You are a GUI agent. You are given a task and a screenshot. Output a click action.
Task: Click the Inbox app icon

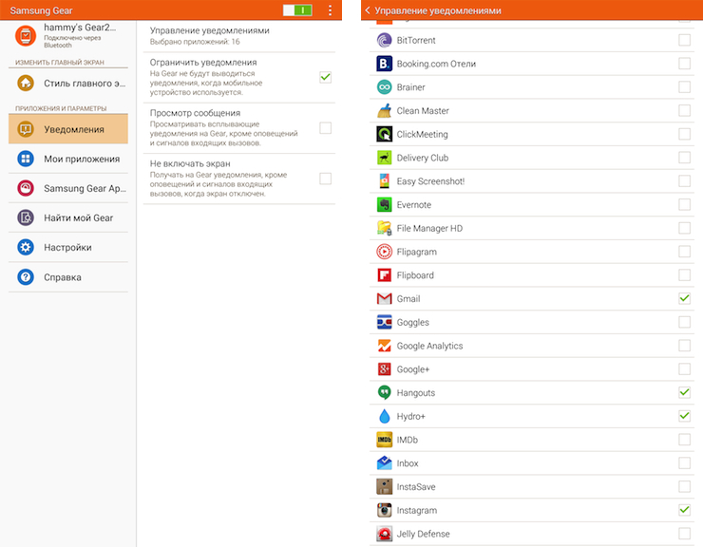(384, 463)
